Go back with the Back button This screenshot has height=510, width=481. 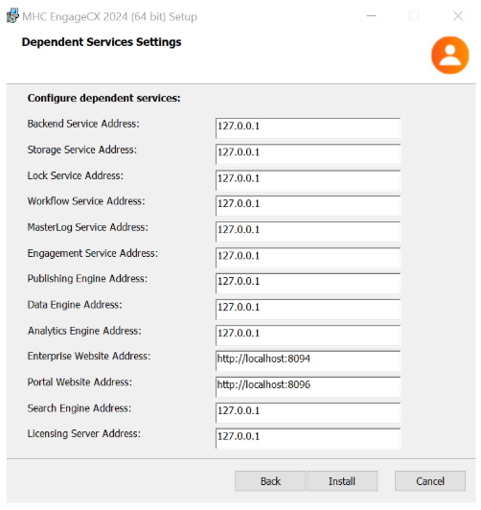[270, 480]
